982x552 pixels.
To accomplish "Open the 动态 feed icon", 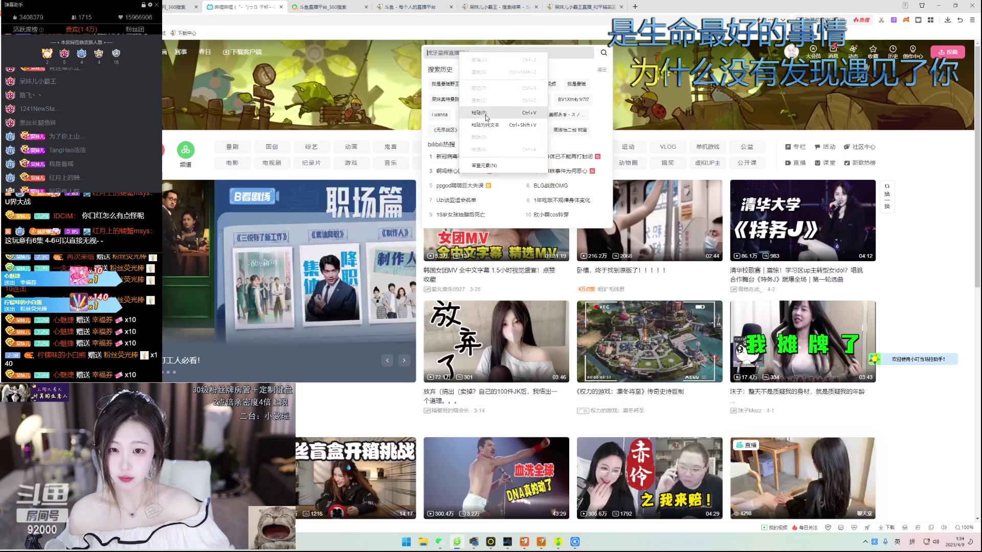I will coord(853,52).
